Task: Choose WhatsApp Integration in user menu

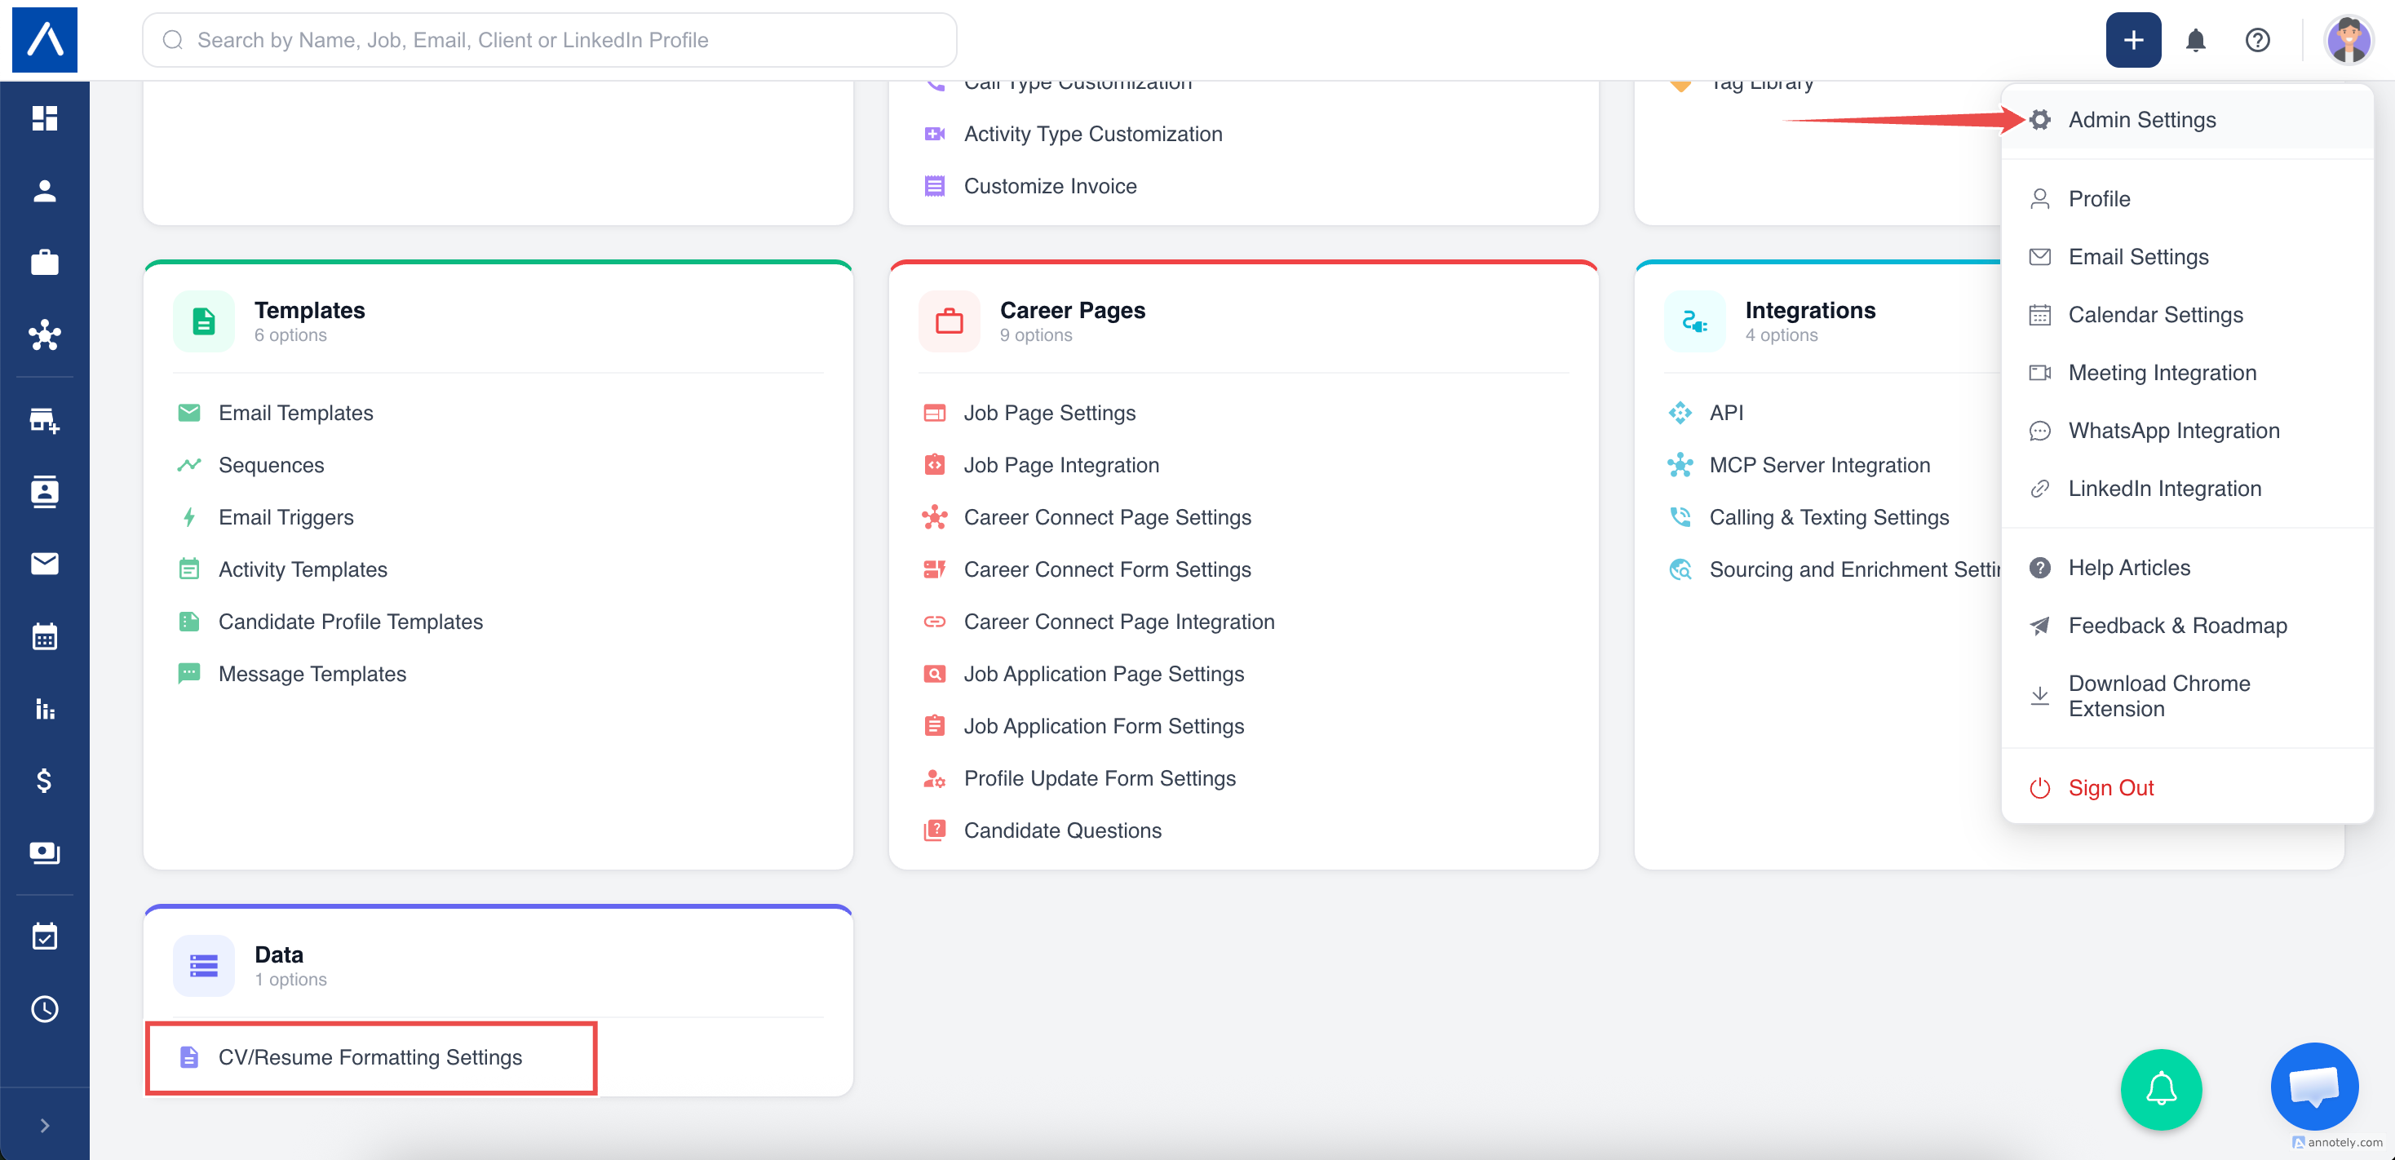Action: tap(2187, 431)
